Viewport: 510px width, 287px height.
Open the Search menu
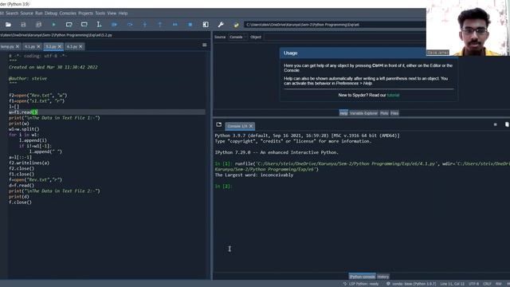[x=12, y=14]
